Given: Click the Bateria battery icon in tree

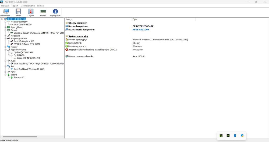Looking at the screenshot, I should pos(9,75).
